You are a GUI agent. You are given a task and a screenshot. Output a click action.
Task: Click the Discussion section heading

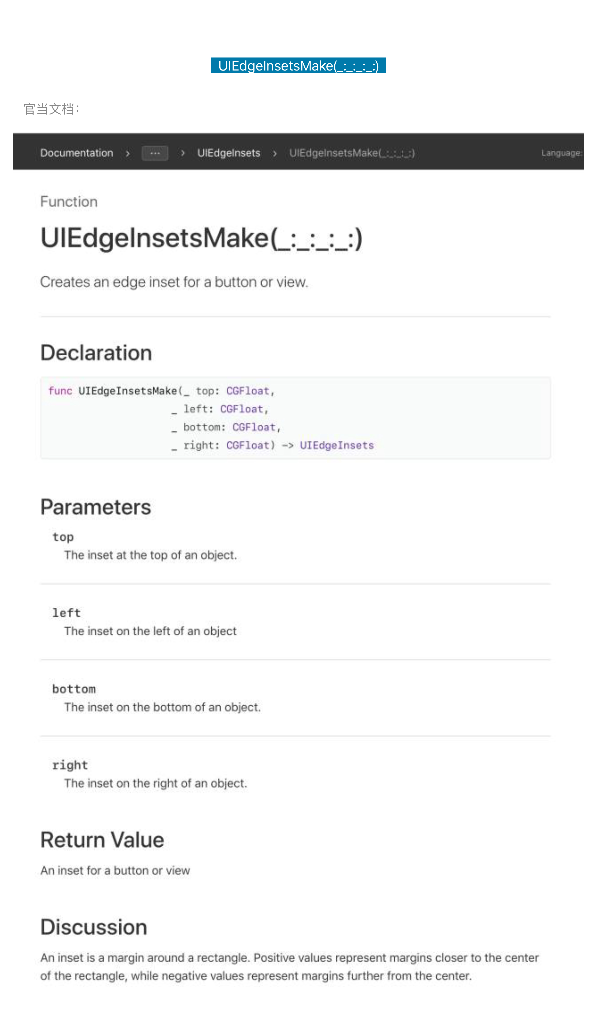click(94, 927)
